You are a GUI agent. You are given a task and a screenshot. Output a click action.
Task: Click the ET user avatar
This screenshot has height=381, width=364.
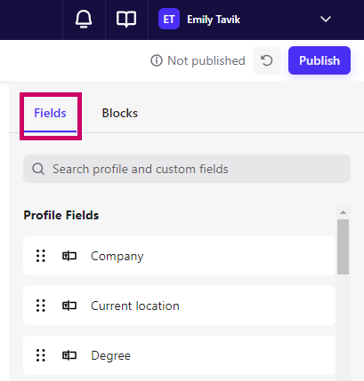point(169,19)
